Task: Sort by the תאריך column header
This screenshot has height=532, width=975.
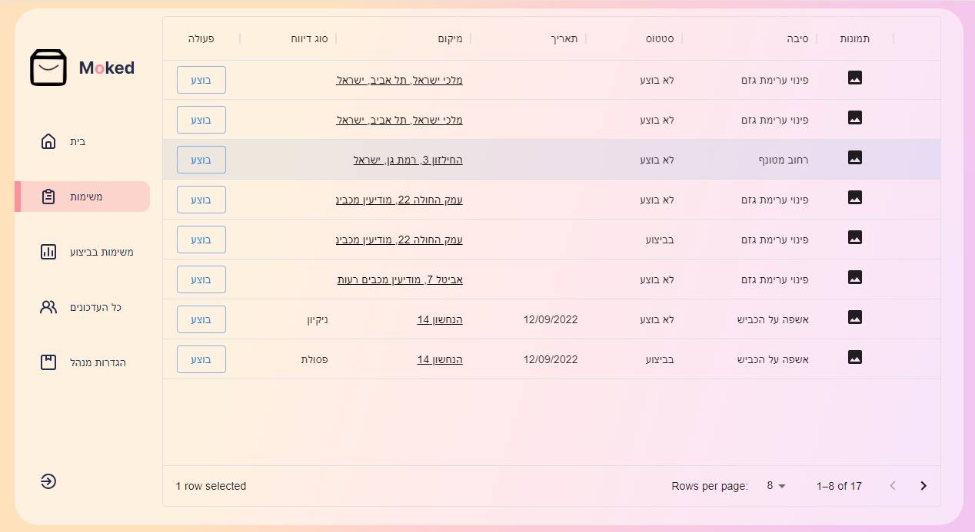Action: [x=564, y=38]
